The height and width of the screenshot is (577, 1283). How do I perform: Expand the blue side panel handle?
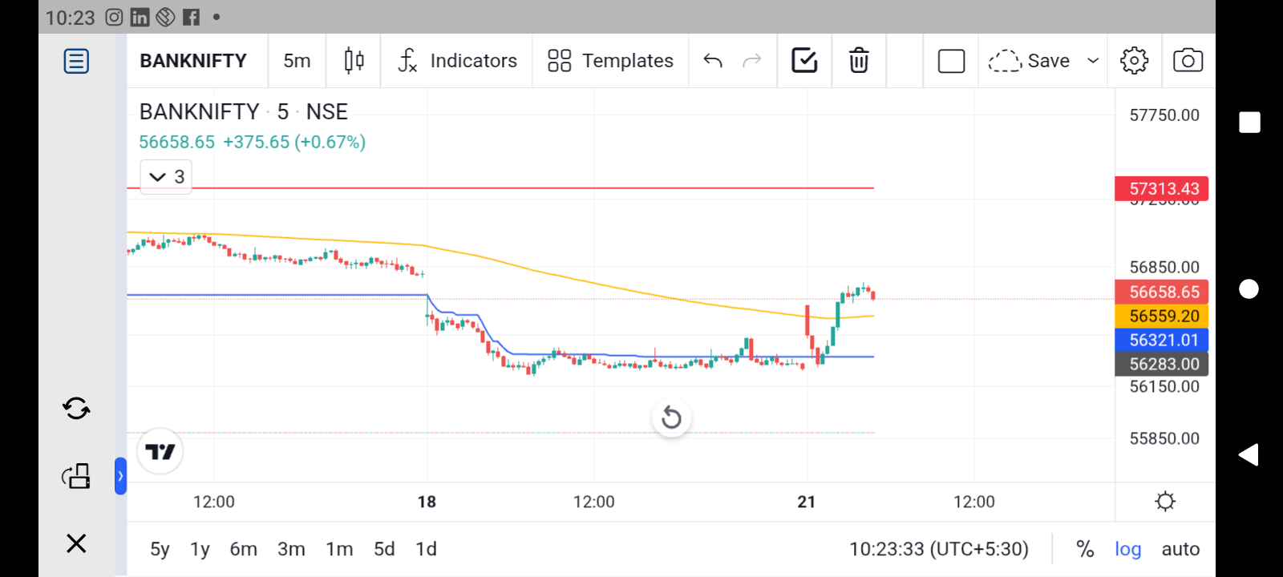click(x=120, y=476)
